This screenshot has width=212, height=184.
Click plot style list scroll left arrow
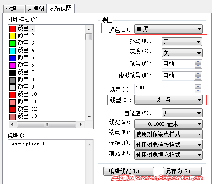pyautogui.click(x=12, y=124)
